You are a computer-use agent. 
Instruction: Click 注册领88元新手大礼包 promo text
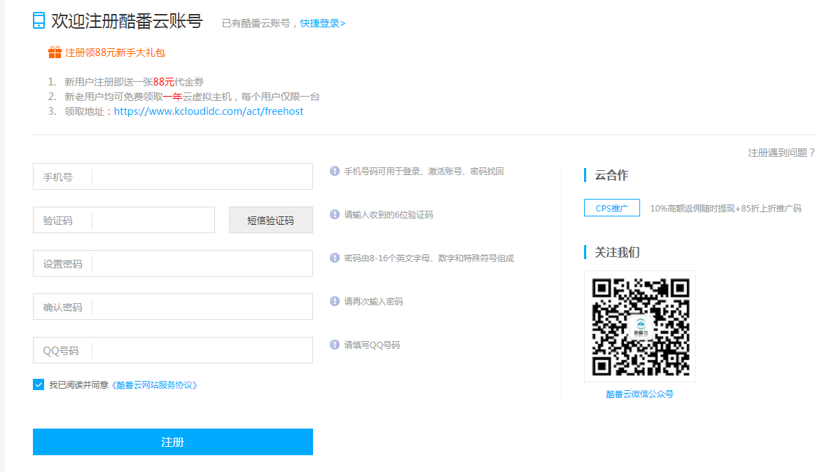(115, 53)
